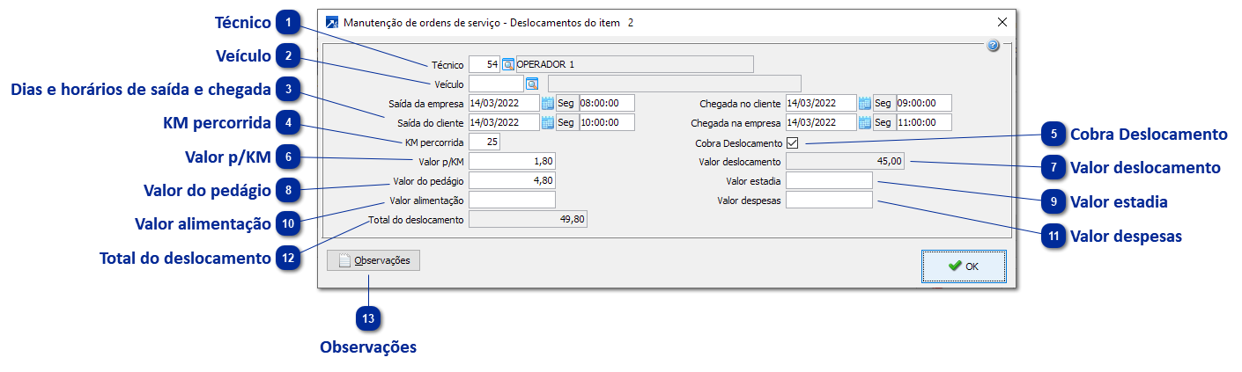Image resolution: width=1242 pixels, height=372 pixels.
Task: Click the Total do deslocamento label
Action: point(416,219)
